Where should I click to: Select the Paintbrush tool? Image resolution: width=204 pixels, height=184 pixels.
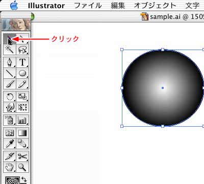[x=10, y=84]
